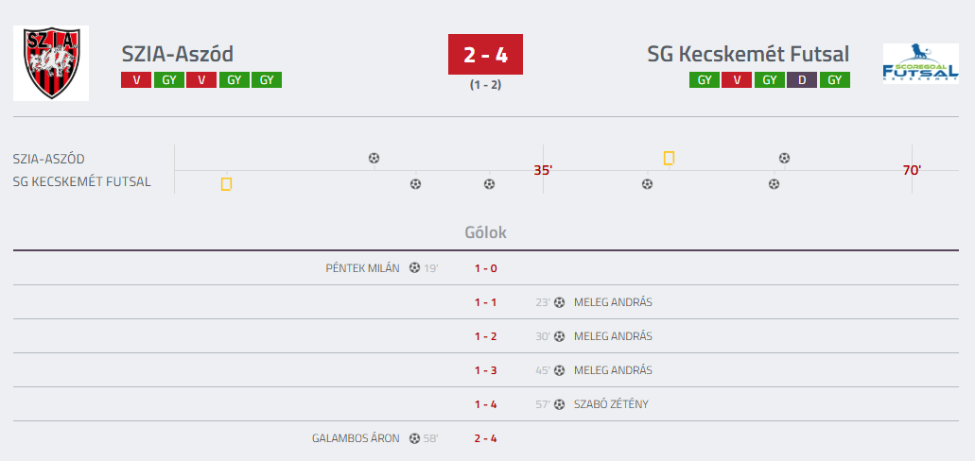The height and width of the screenshot is (461, 975).
Task: Click the ball icon beside Szabó Zétény
Action: (x=559, y=404)
